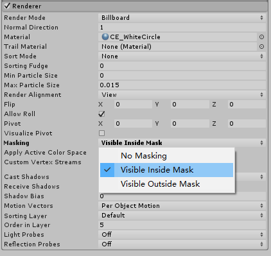Enable the Visualize Pivot checkbox
The width and height of the screenshot is (271, 256).
102,133
